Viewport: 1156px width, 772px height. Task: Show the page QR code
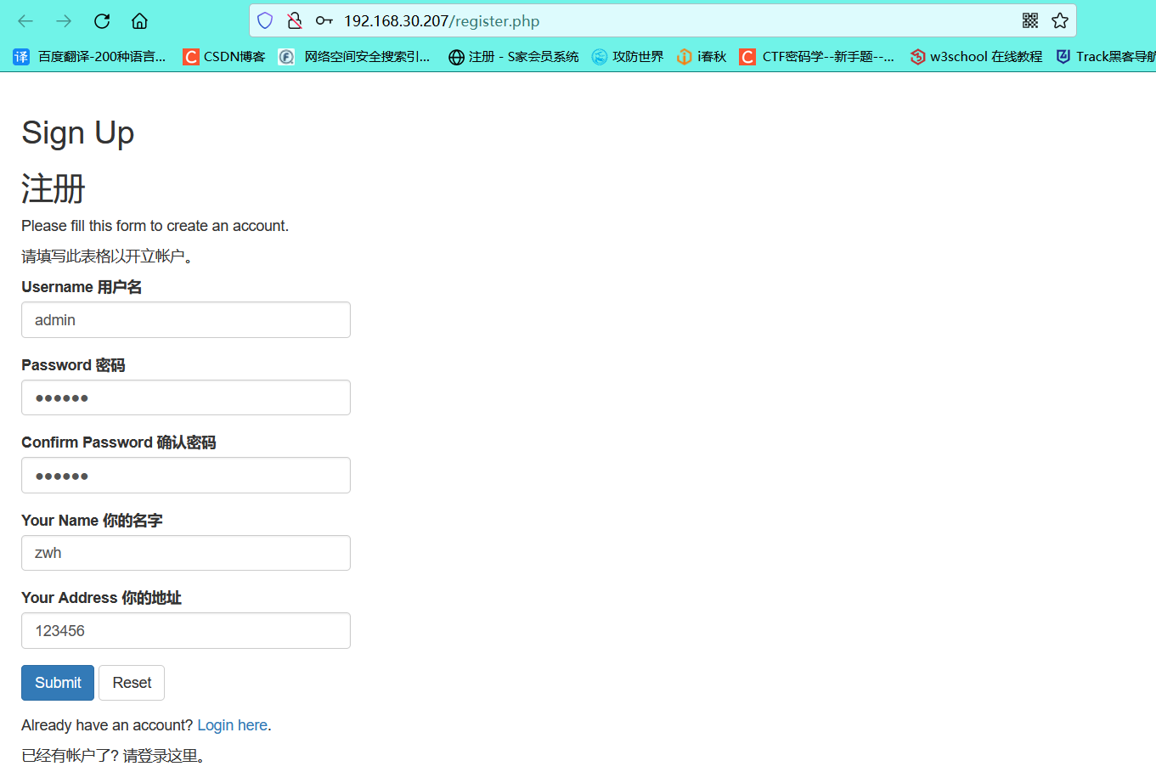pyautogui.click(x=1030, y=20)
